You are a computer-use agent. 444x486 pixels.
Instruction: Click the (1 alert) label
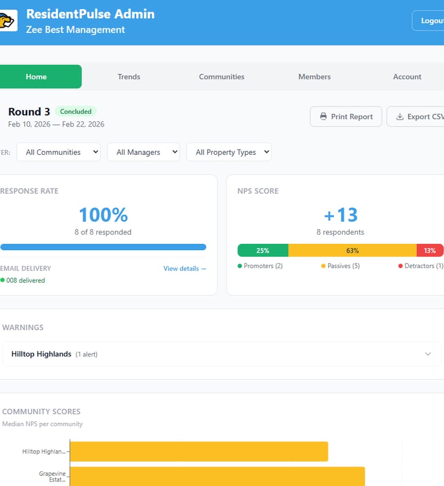tap(87, 354)
